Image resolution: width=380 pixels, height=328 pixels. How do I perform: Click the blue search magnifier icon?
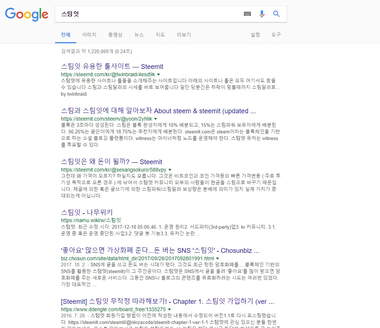pyautogui.click(x=276, y=14)
